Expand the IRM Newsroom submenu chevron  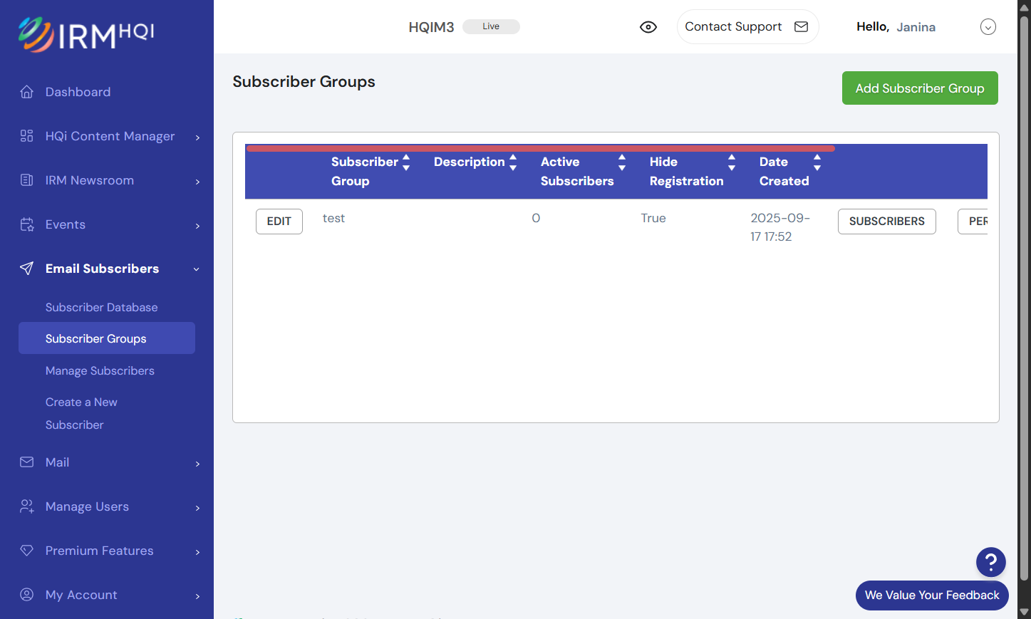click(x=197, y=181)
